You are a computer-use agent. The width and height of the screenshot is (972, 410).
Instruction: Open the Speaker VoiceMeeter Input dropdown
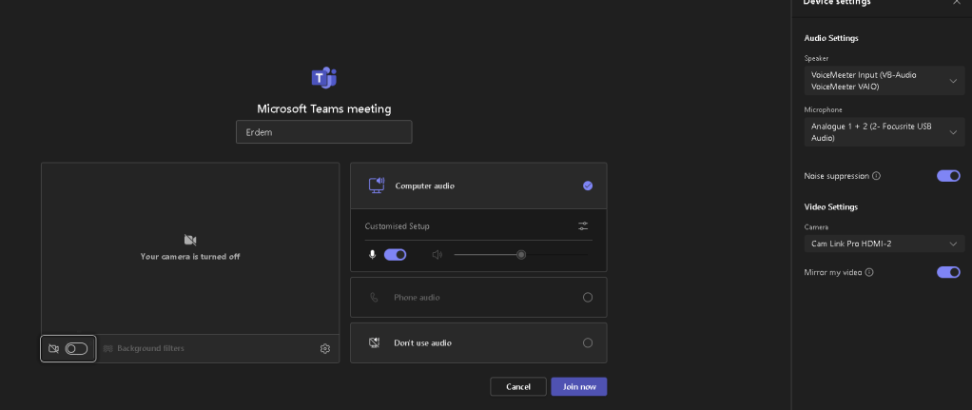point(885,81)
